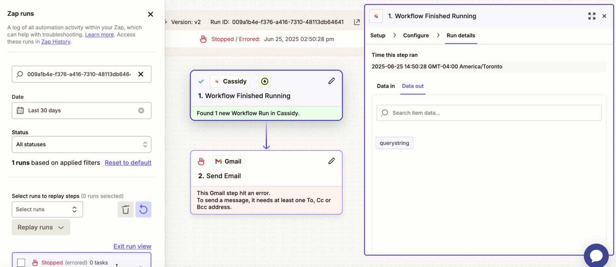
Task: Clear the run ID search text
Action: tap(140, 74)
